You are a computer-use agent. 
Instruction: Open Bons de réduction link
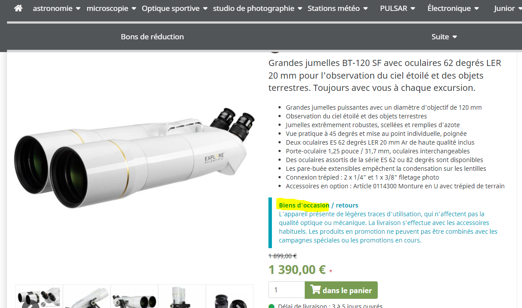pos(152,37)
